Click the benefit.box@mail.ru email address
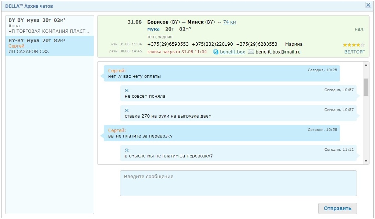 tap(278, 52)
